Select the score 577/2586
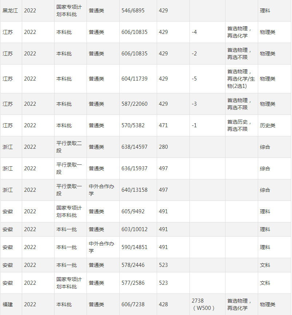 pos(133,283)
